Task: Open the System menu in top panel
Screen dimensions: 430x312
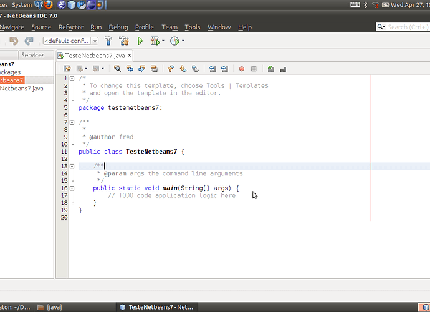Action: point(22,5)
